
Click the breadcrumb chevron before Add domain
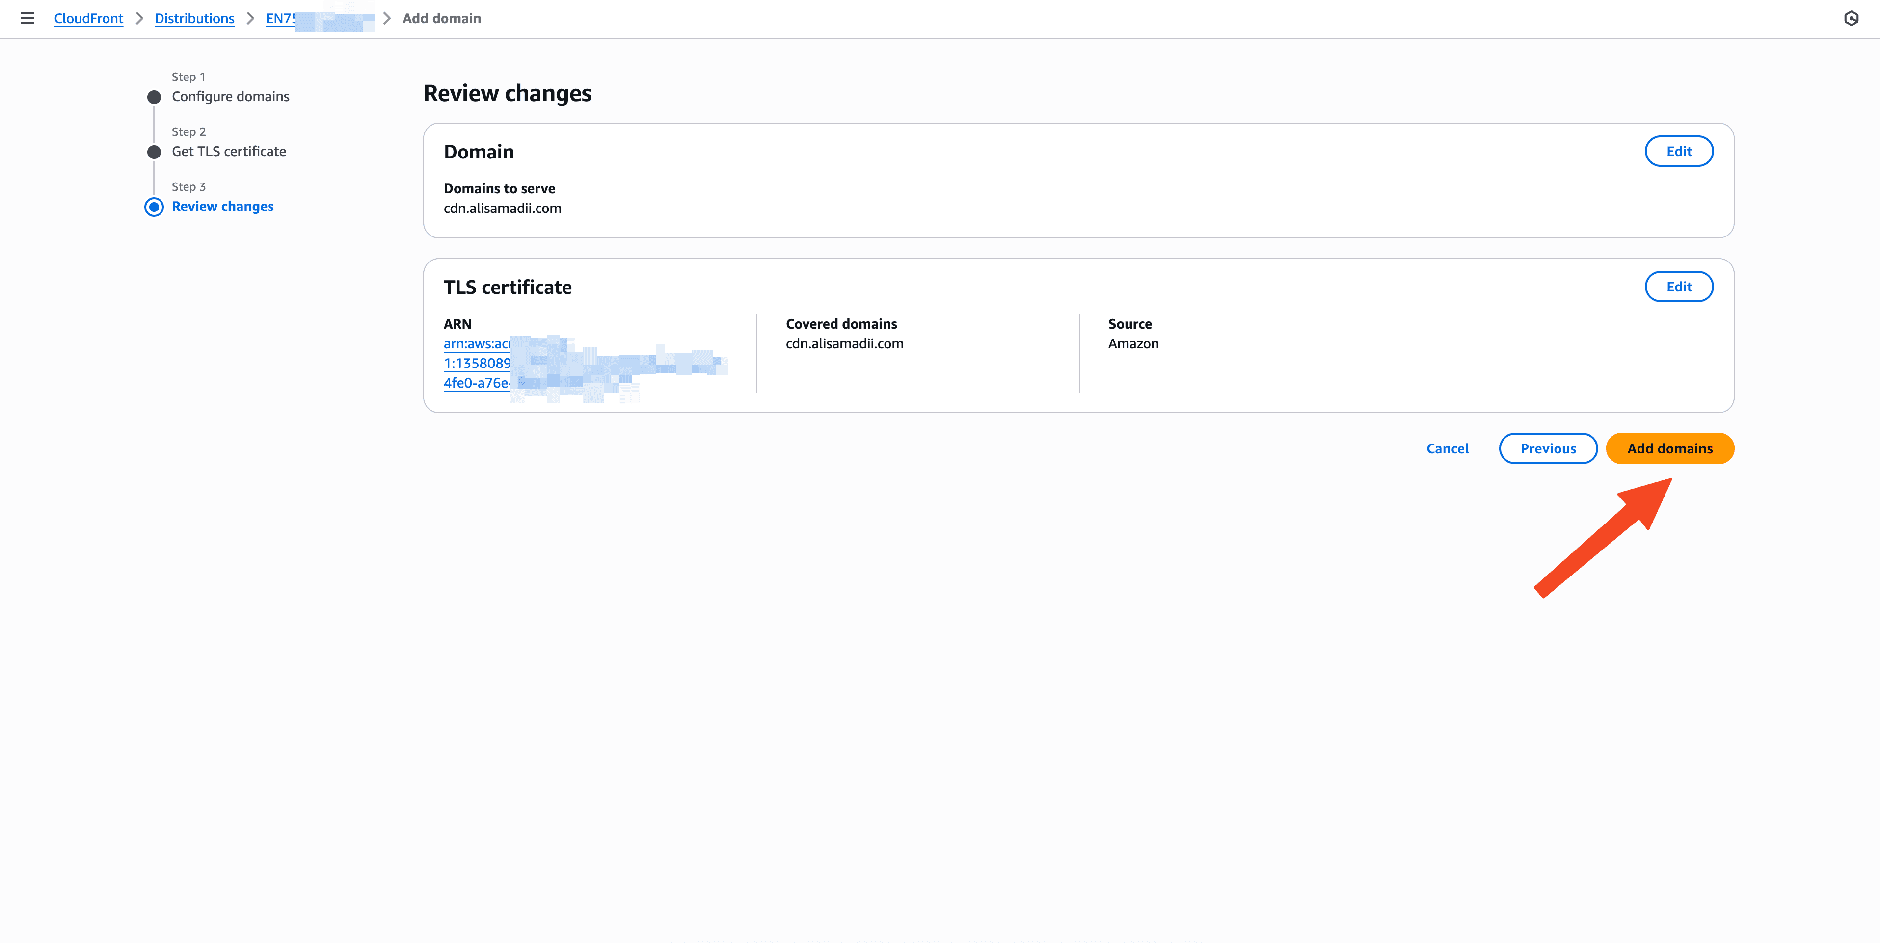tap(387, 18)
